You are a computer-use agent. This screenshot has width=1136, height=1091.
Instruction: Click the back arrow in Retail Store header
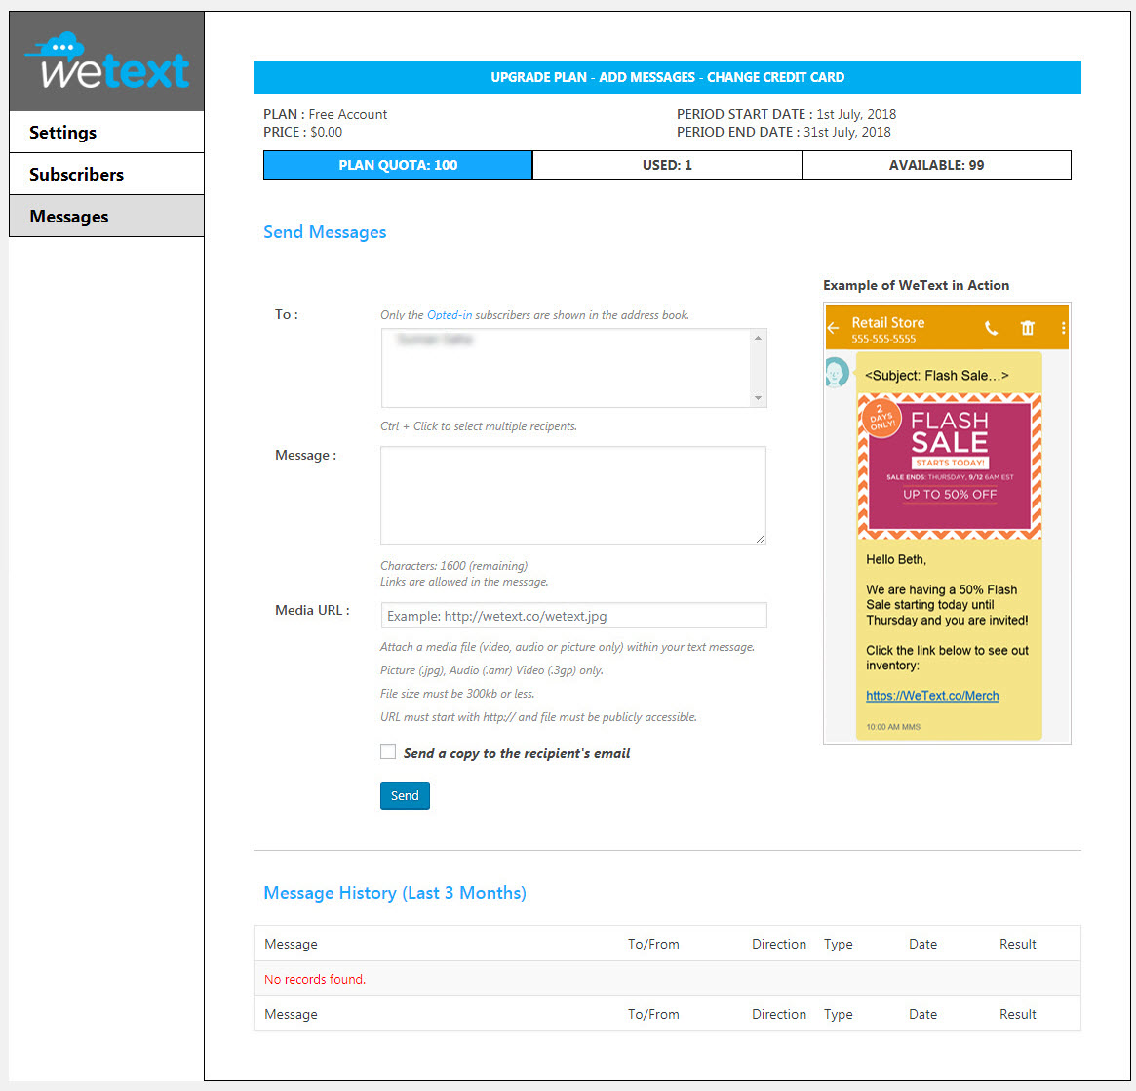833,329
